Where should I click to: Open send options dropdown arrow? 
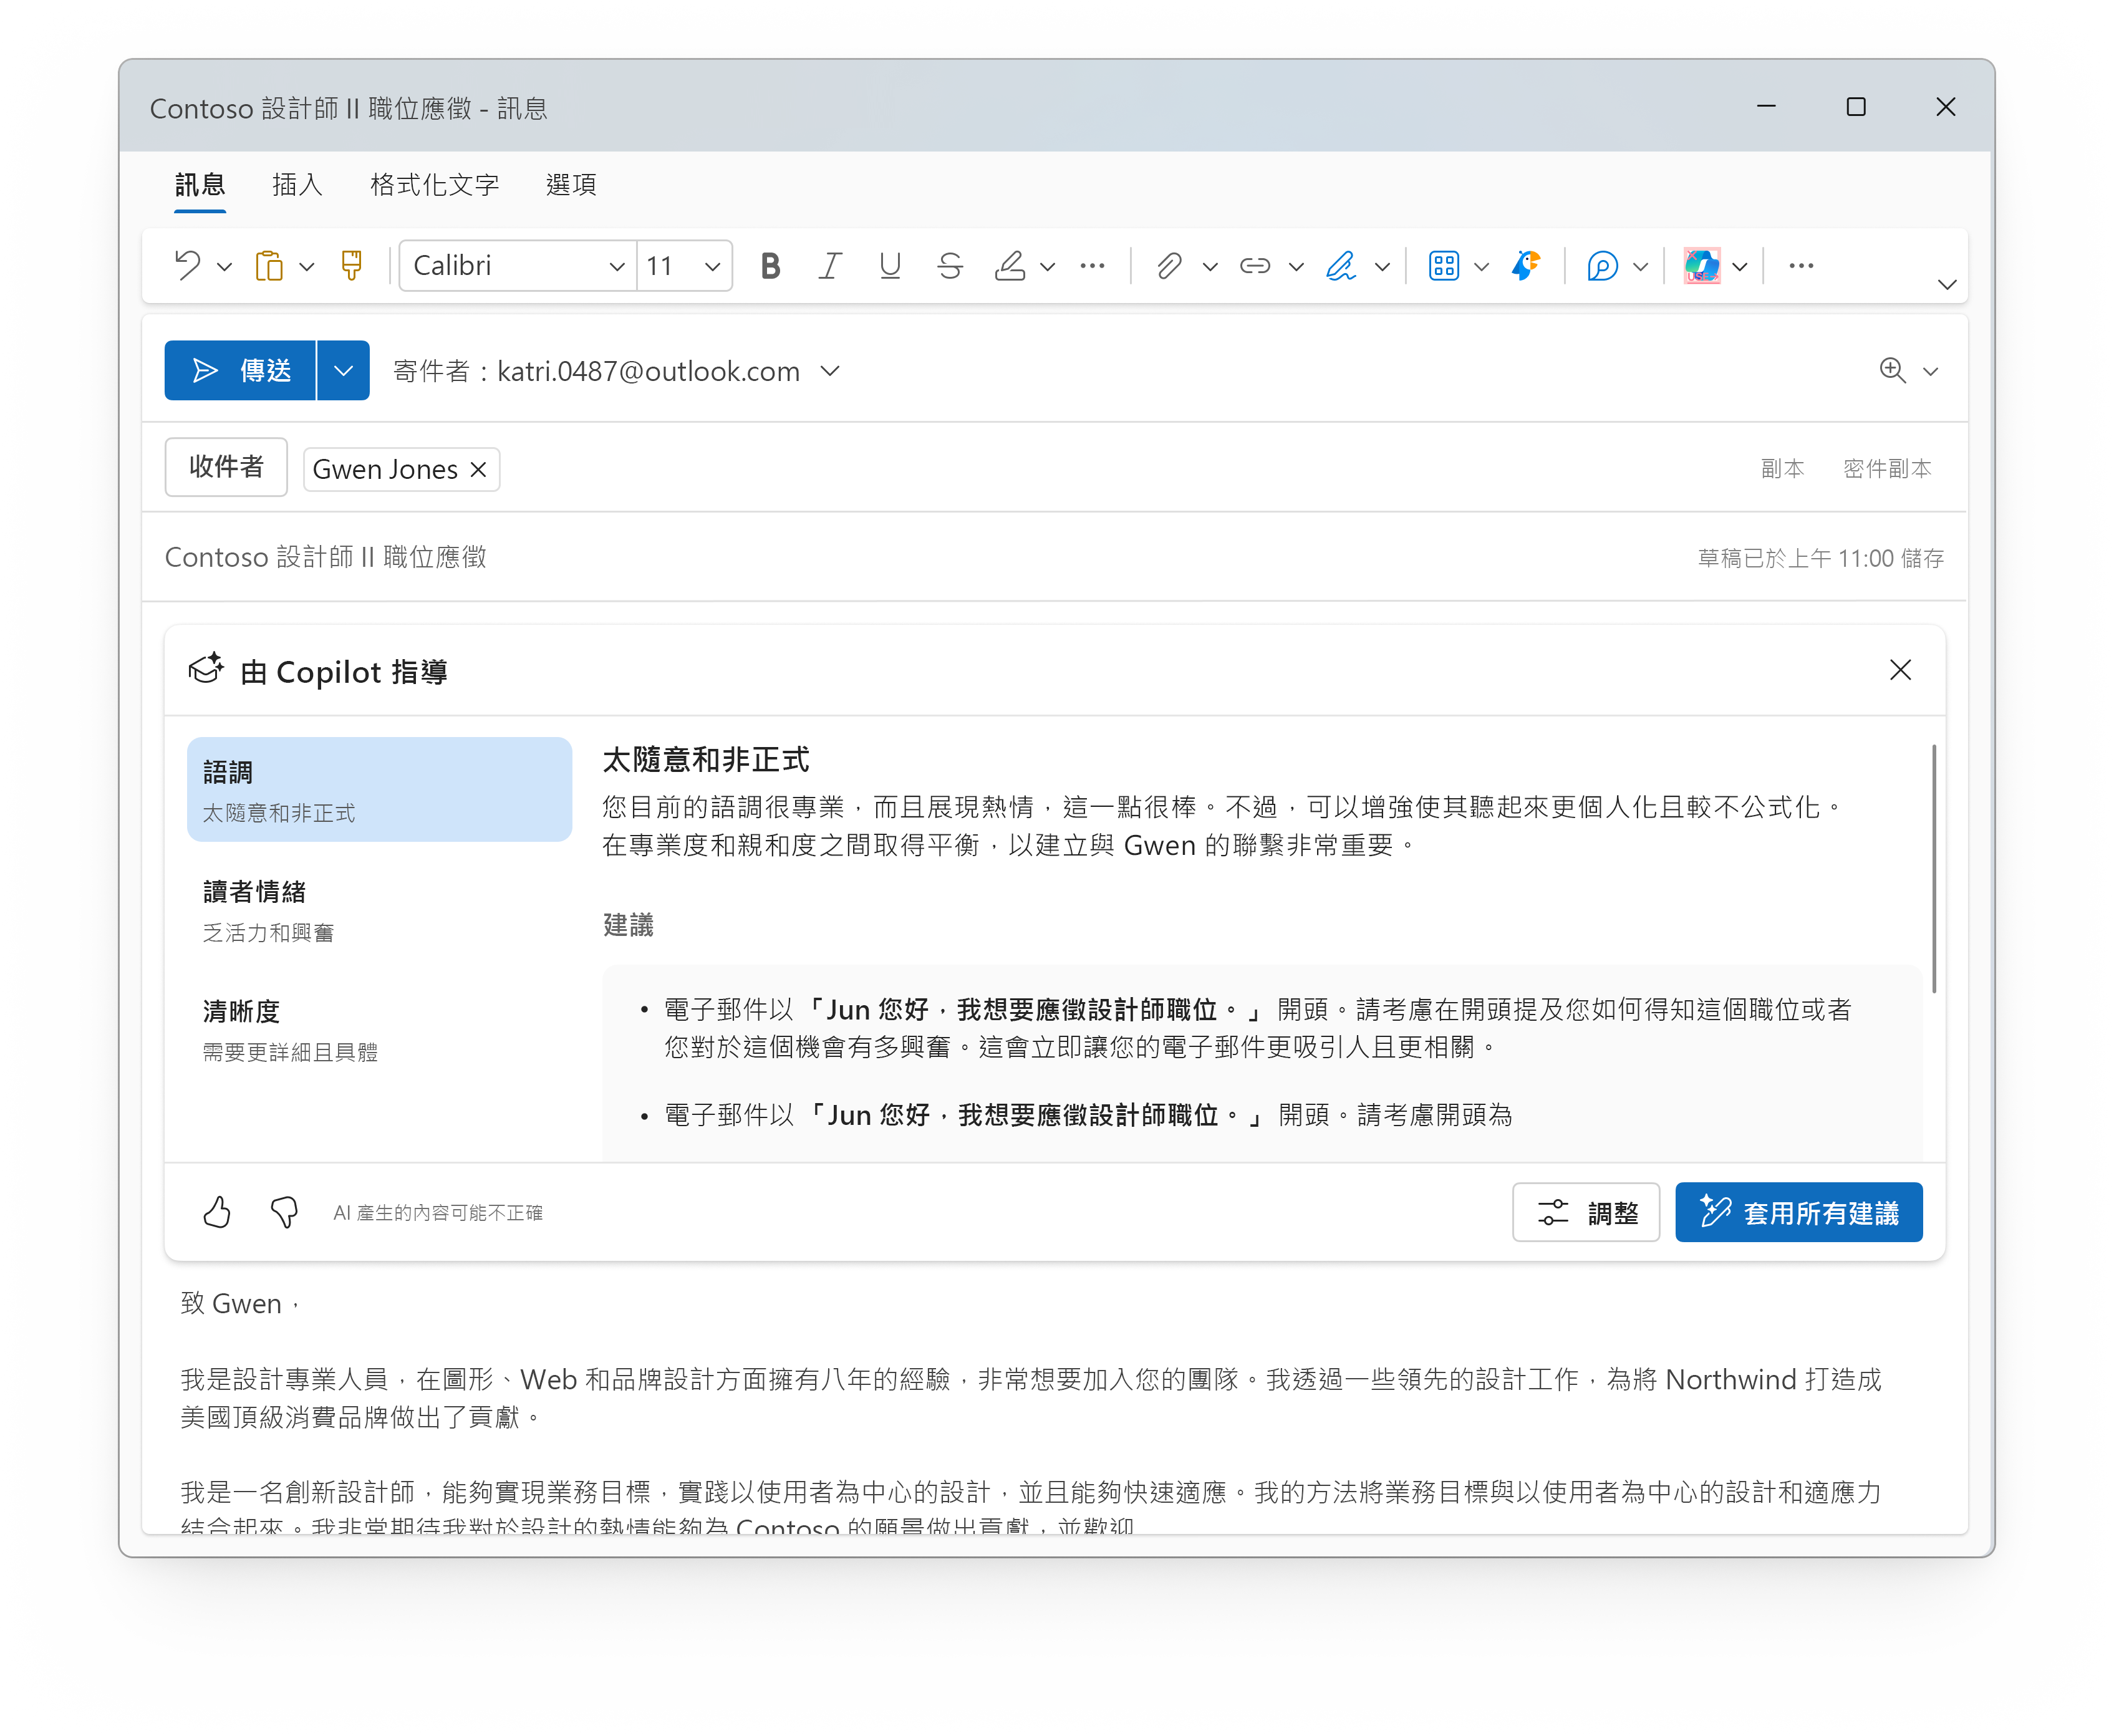[x=343, y=371]
